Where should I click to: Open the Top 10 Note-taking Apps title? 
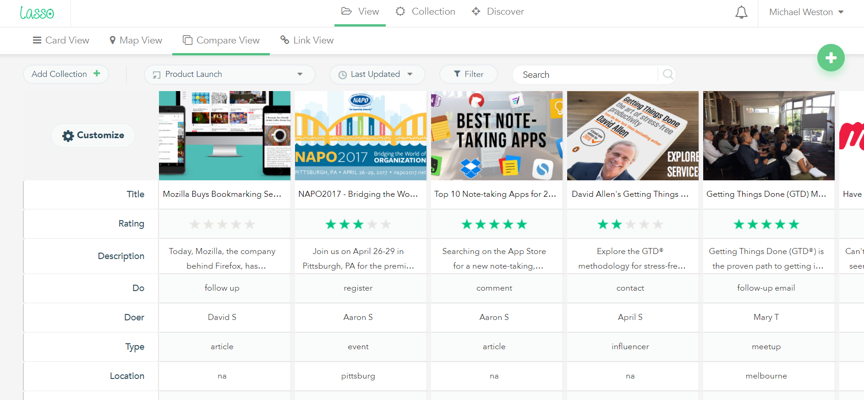coord(495,194)
